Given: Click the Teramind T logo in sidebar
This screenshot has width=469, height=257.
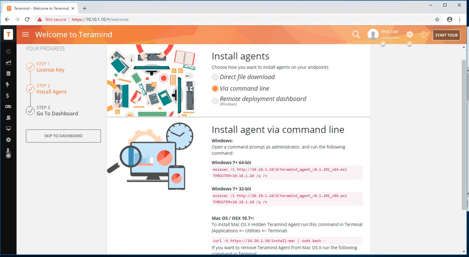Looking at the screenshot, I should (8, 34).
